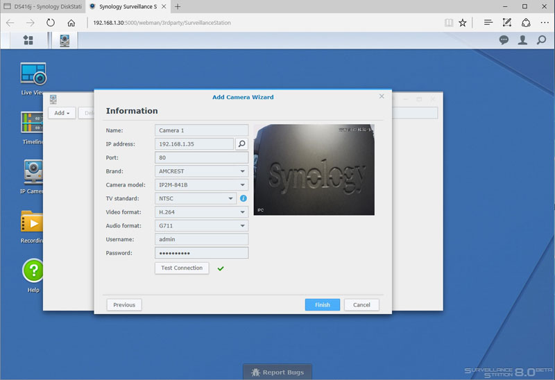Click the Username field with admin

[201, 239]
